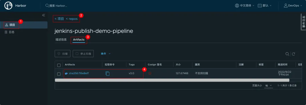306x105 pixels.
Task: Click the horizontal table scrollbar
Action: pos(172,80)
